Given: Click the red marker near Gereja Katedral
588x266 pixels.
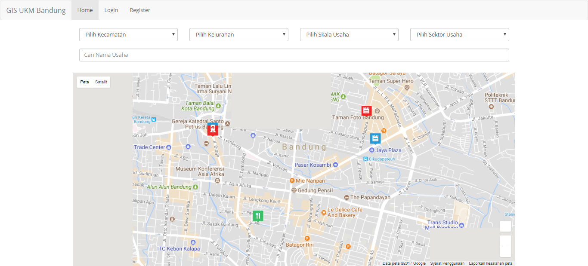Looking at the screenshot, I should click(x=213, y=130).
